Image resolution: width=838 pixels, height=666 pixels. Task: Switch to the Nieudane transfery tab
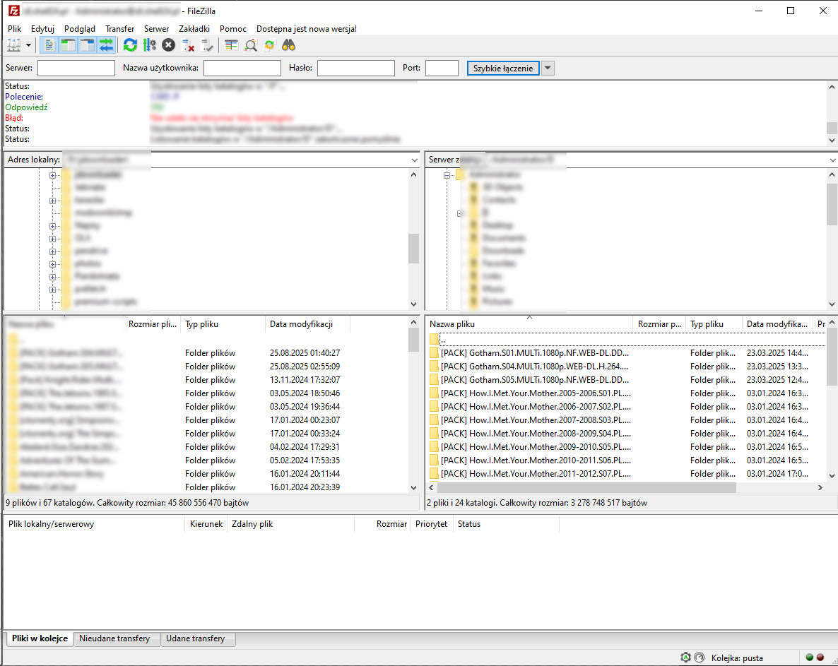pos(114,638)
